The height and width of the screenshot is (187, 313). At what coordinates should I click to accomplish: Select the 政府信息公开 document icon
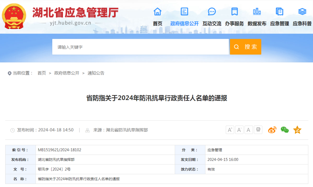pyautogui.click(x=184, y=12)
